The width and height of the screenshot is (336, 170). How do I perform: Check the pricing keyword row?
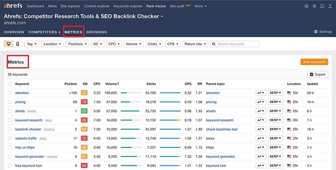pos(9,102)
